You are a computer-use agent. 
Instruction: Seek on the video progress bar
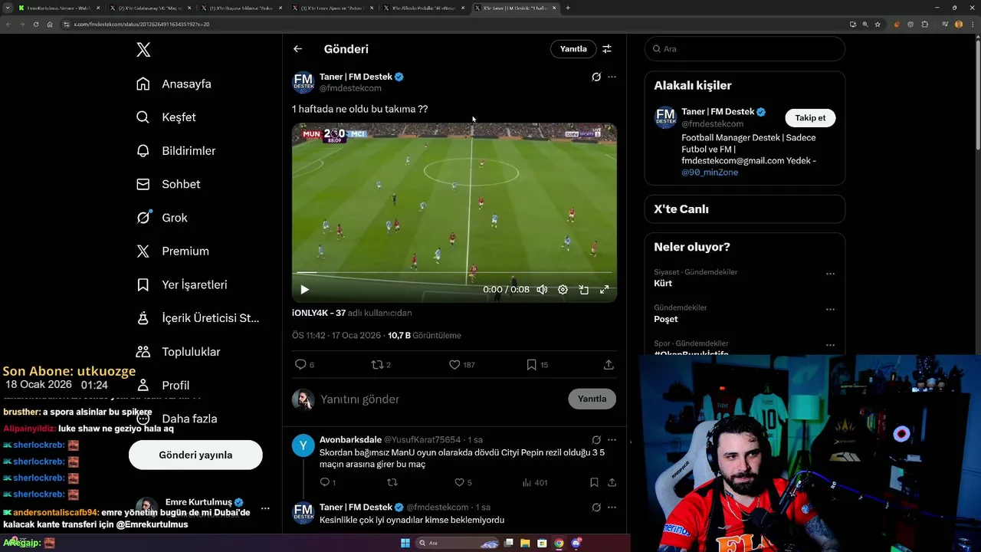454,272
